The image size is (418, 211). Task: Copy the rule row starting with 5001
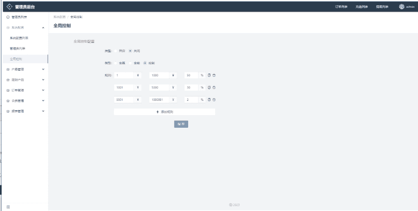pyautogui.click(x=209, y=100)
